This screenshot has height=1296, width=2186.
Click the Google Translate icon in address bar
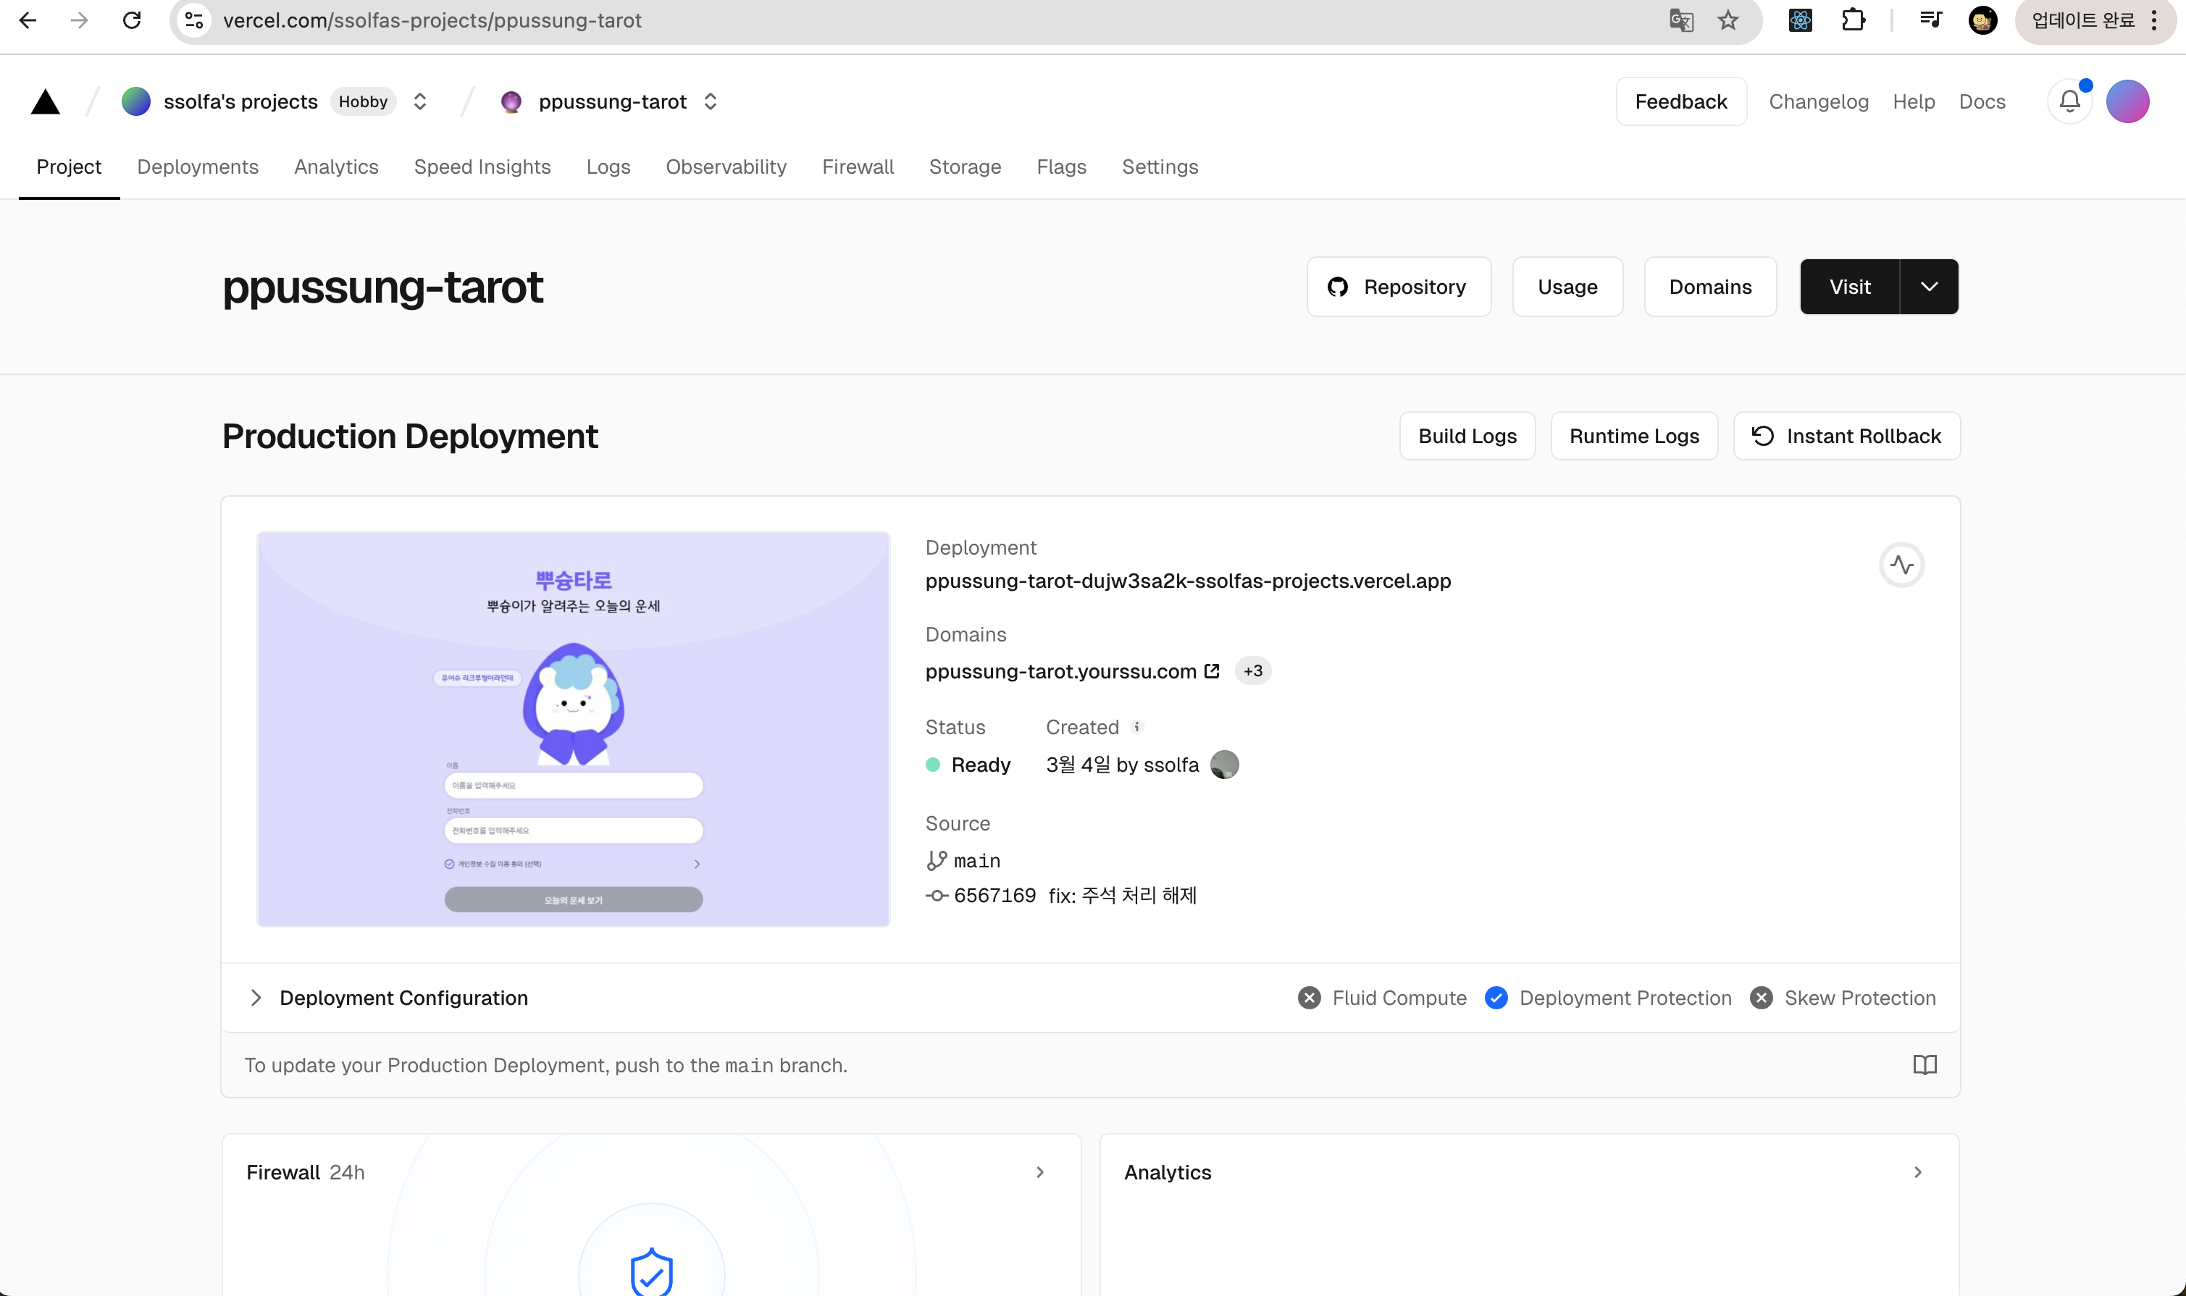coord(1681,20)
